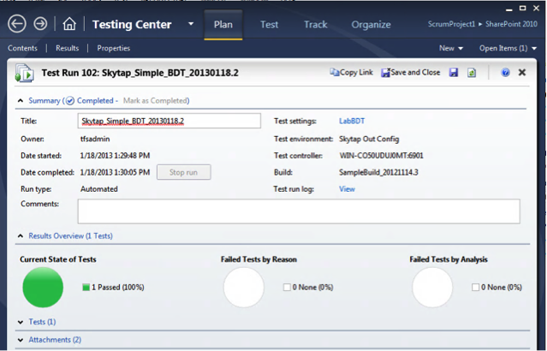
Task: Click the Skytap Out Config environment text
Action: click(x=369, y=139)
